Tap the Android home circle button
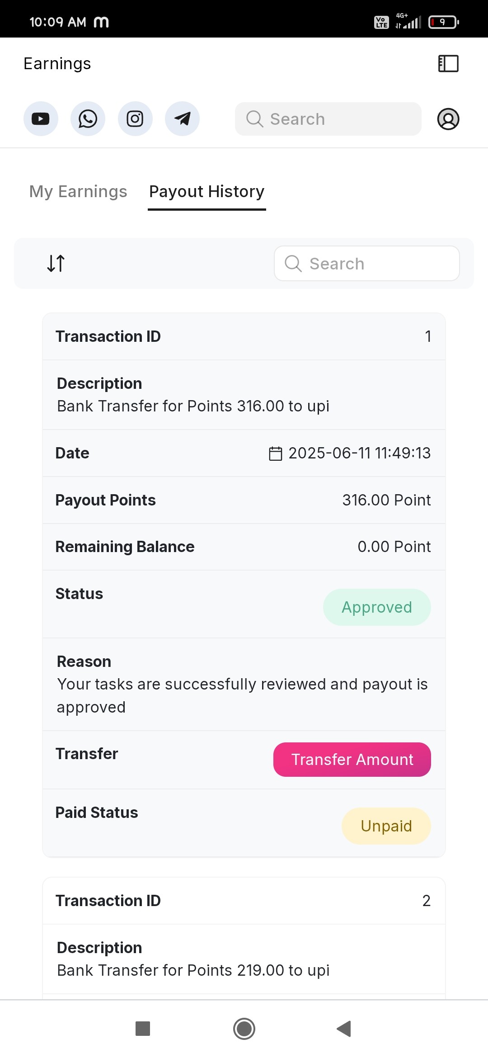Screen dimensions: 488x1058 244,1029
